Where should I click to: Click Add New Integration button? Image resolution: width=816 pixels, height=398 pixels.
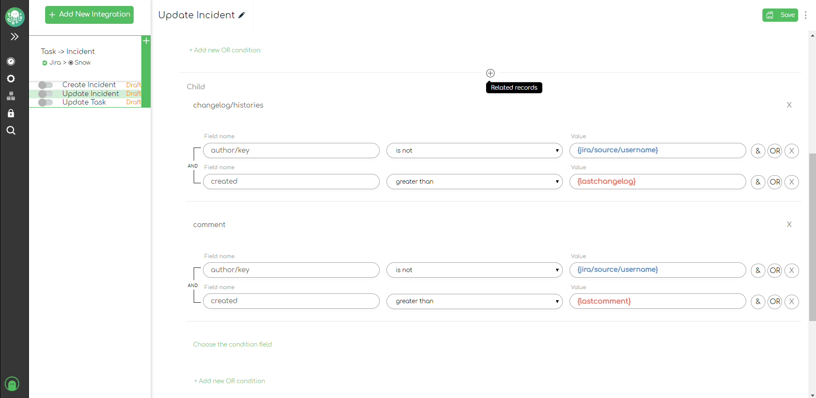click(89, 14)
